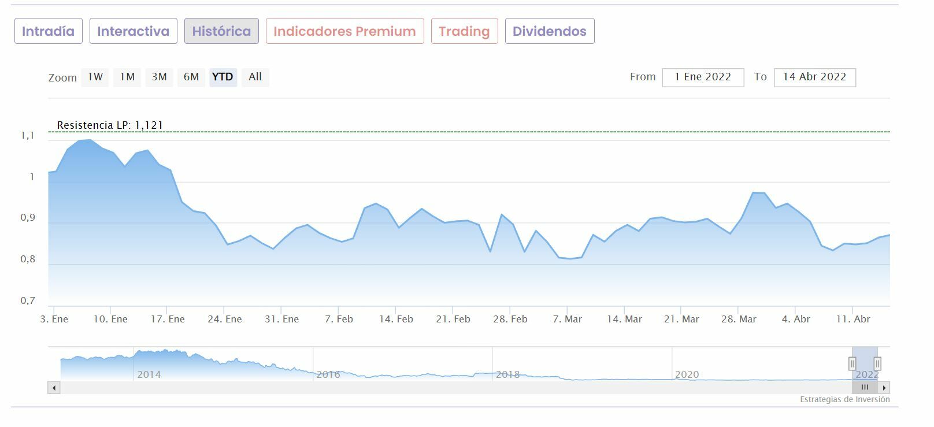Click the left scrollbar arrow of navigator
The image size is (934, 427).
tap(54, 388)
